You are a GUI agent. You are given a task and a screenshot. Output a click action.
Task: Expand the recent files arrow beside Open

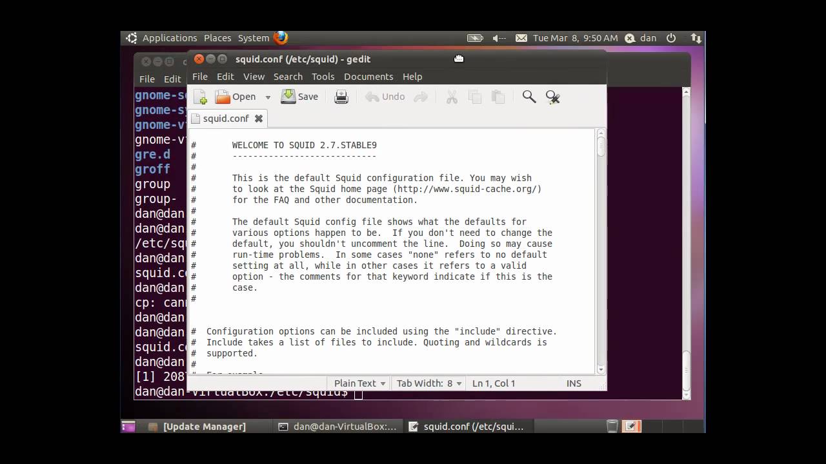(268, 97)
